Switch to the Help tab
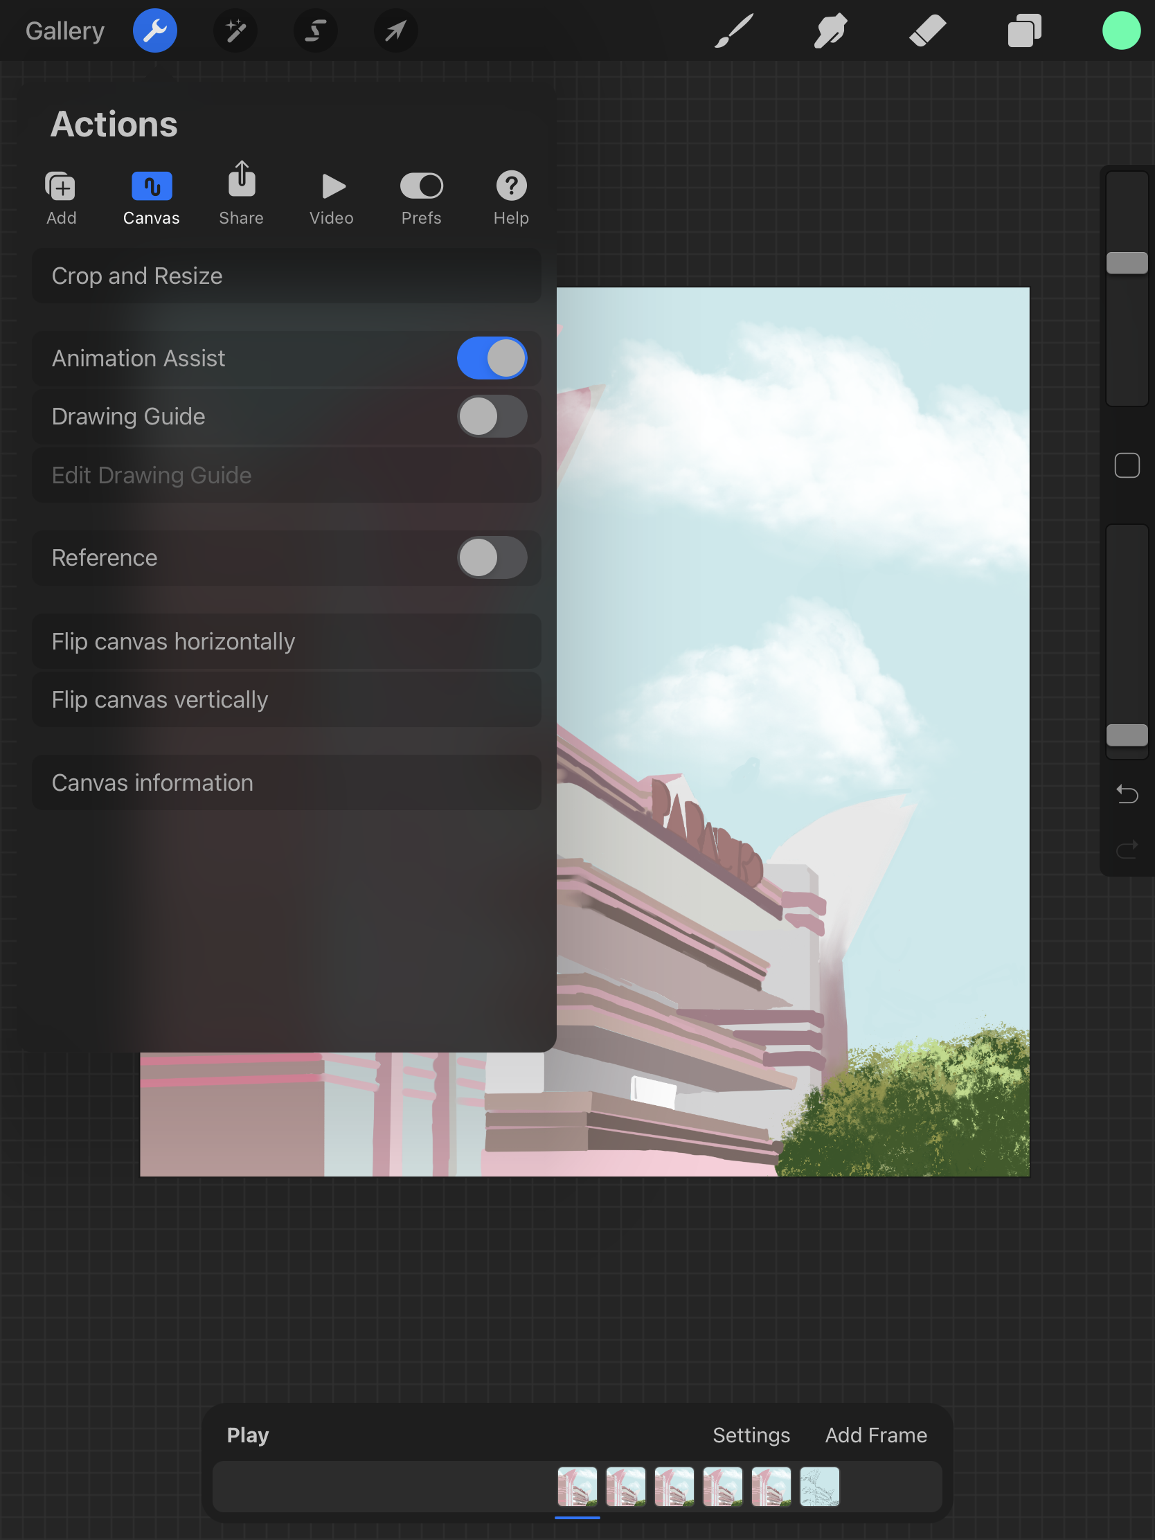 511,199
